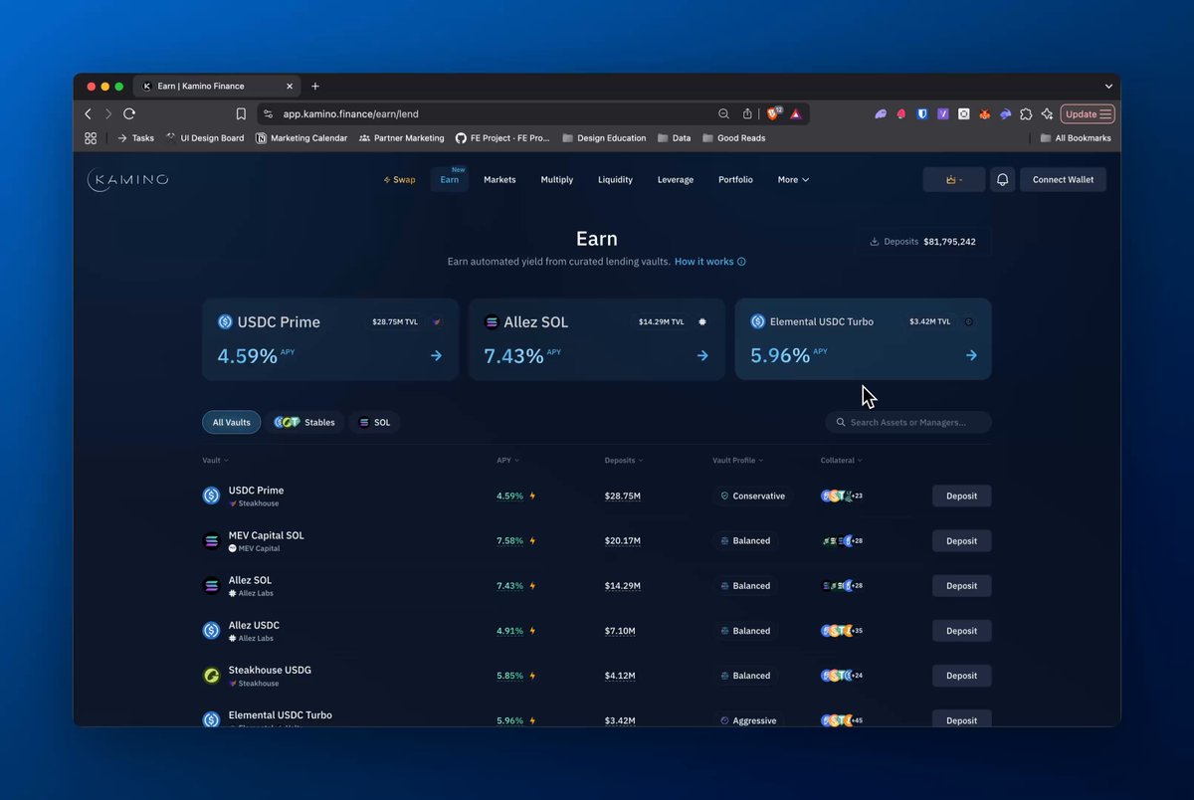Screen dimensions: 1194x800
Task: Go to the Portfolio tab
Action: 735,180
